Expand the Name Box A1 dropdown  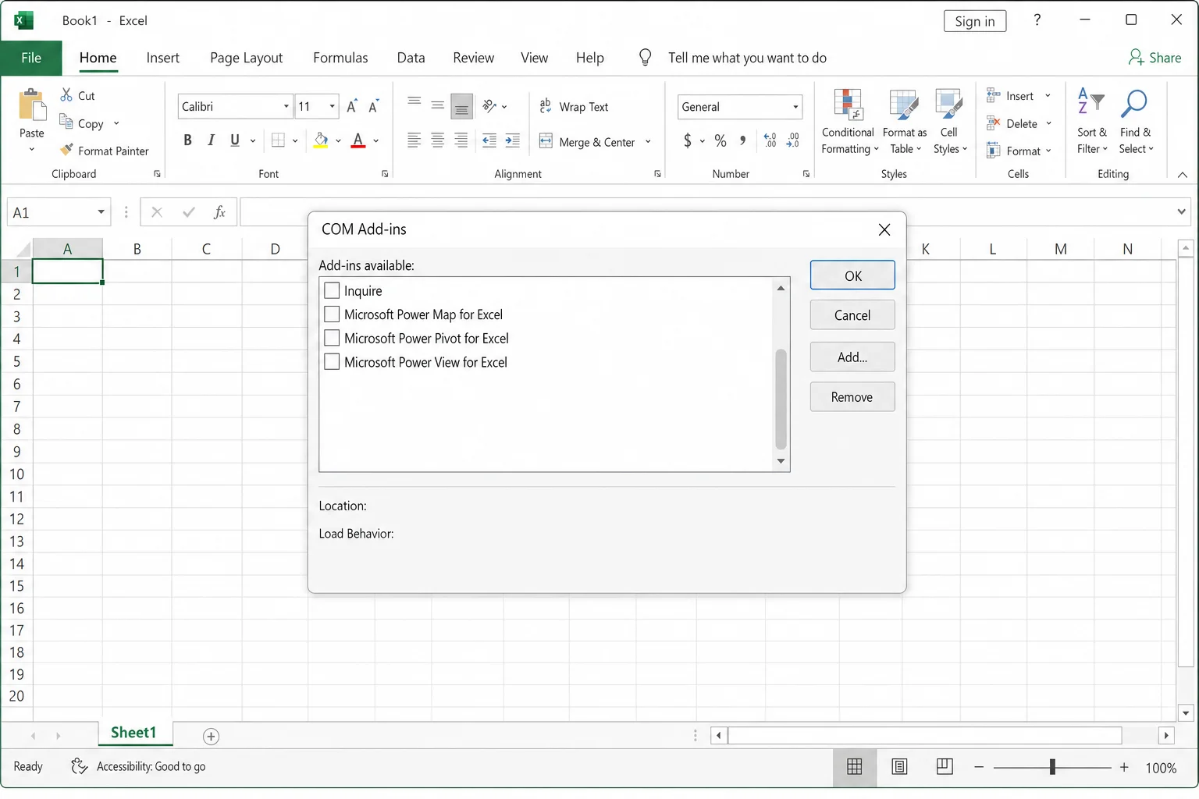(101, 212)
